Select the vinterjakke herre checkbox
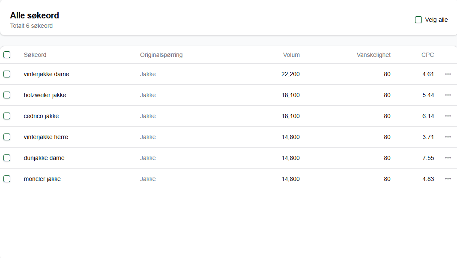Viewport: 457px width, 258px height. (x=7, y=137)
